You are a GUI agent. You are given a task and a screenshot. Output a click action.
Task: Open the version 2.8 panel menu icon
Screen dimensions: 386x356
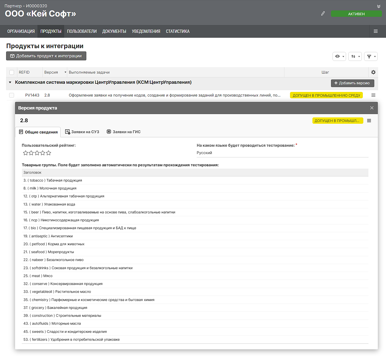coord(369,121)
